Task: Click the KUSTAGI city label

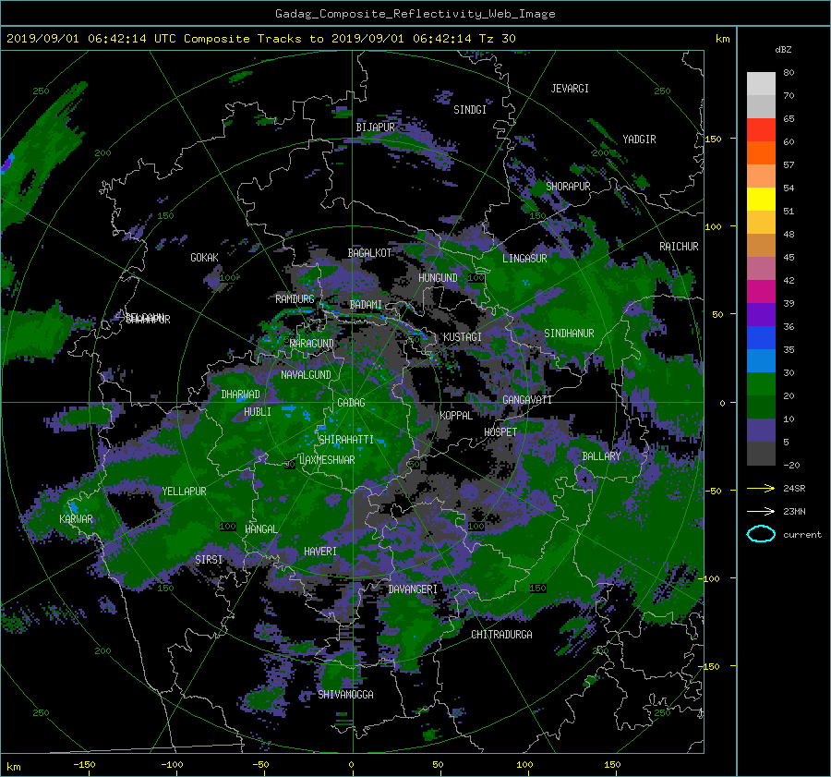Action: point(463,337)
